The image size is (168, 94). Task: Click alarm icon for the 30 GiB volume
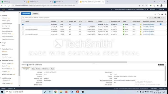[x=141, y=29]
